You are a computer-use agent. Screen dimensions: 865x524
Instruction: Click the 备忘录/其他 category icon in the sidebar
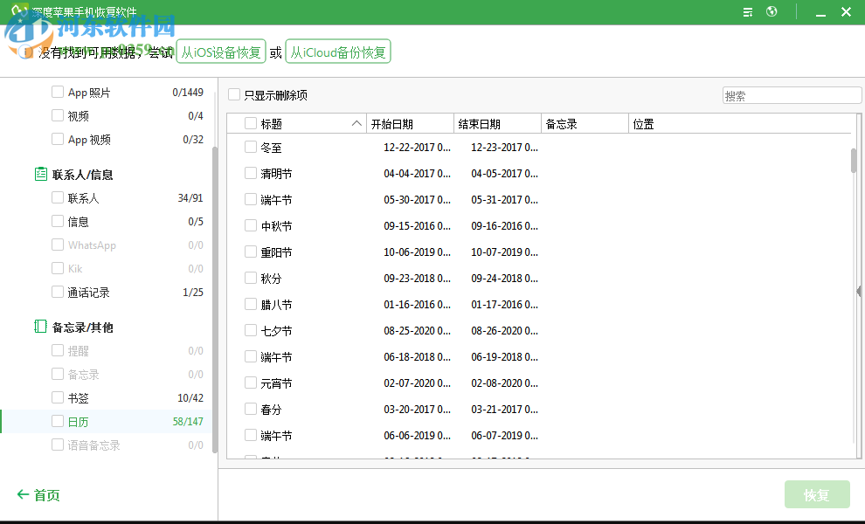pos(40,326)
